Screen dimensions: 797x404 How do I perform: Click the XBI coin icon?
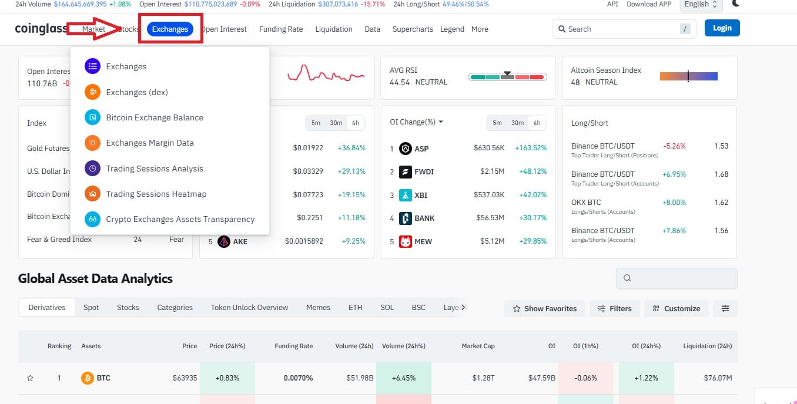(406, 195)
